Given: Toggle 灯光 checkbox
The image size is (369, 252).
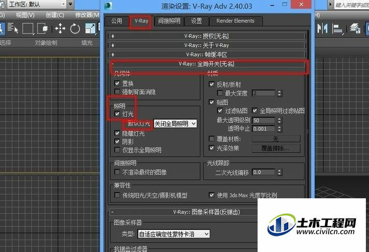Looking at the screenshot, I should tap(117, 114).
